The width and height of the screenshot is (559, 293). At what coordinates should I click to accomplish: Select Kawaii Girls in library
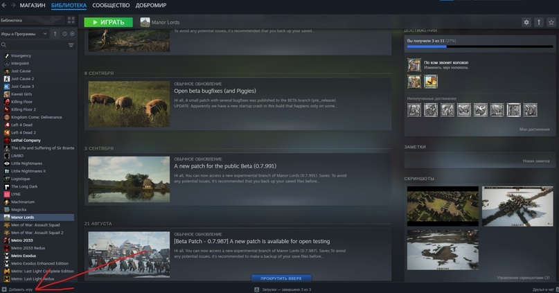(21, 94)
